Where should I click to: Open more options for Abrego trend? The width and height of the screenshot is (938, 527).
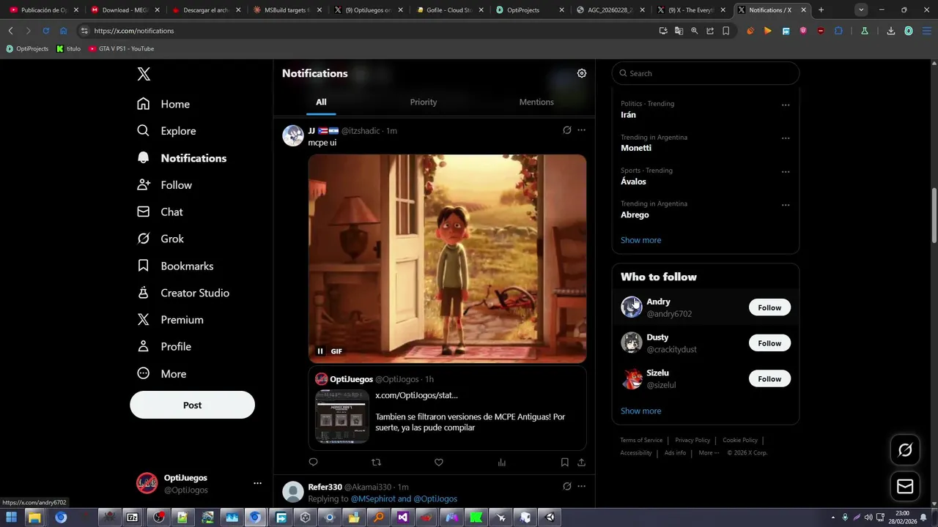pos(786,205)
